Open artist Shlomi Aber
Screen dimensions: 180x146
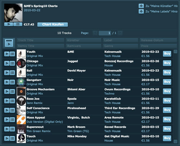click(x=76, y=89)
